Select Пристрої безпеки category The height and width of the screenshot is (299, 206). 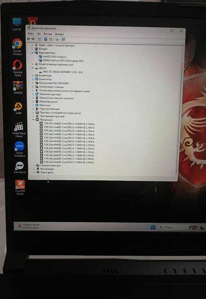coord(50,109)
